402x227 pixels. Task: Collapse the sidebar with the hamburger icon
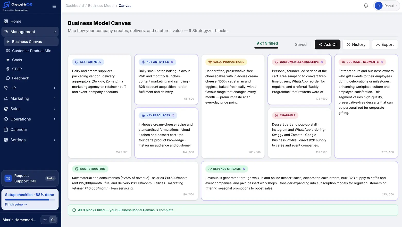click(54, 6)
